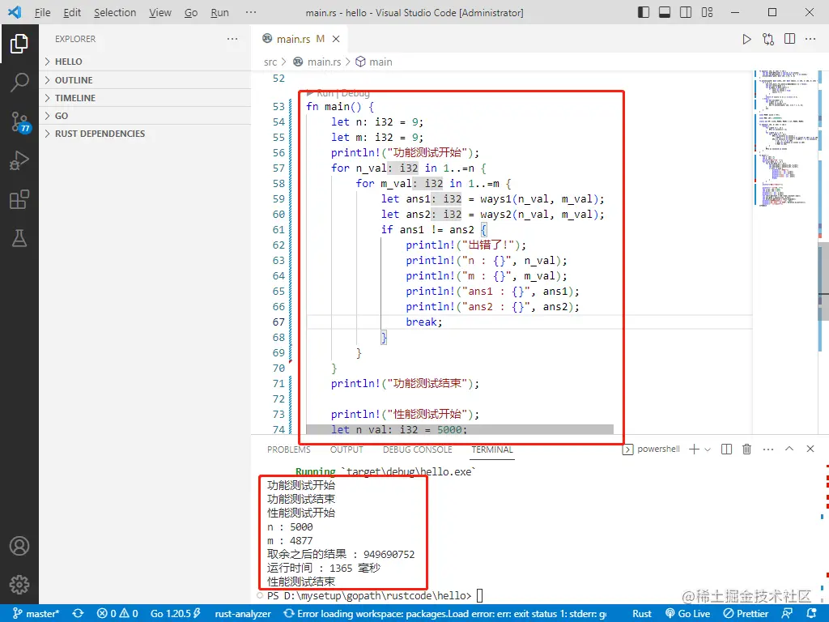Click the master* branch in status bar
The image size is (829, 622).
click(x=36, y=614)
